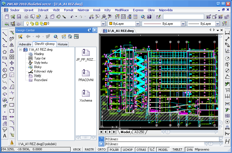
Task: Open the ByLayer color dropdown
Action: coord(137,24)
